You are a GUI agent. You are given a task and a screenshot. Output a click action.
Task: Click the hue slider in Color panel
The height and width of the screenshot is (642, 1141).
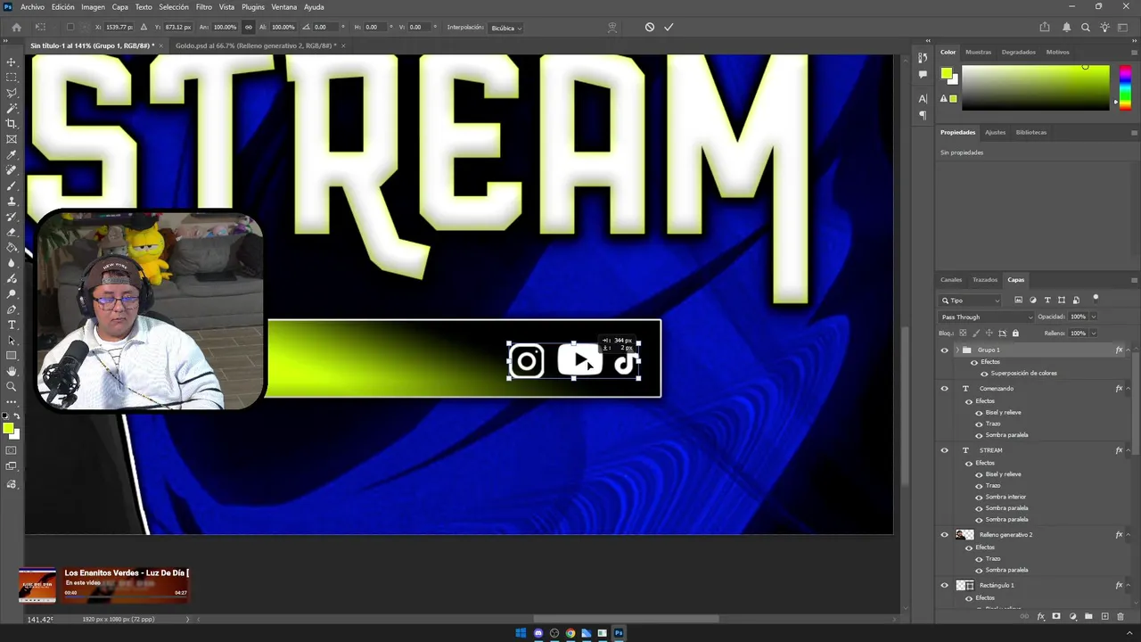click(x=1125, y=87)
